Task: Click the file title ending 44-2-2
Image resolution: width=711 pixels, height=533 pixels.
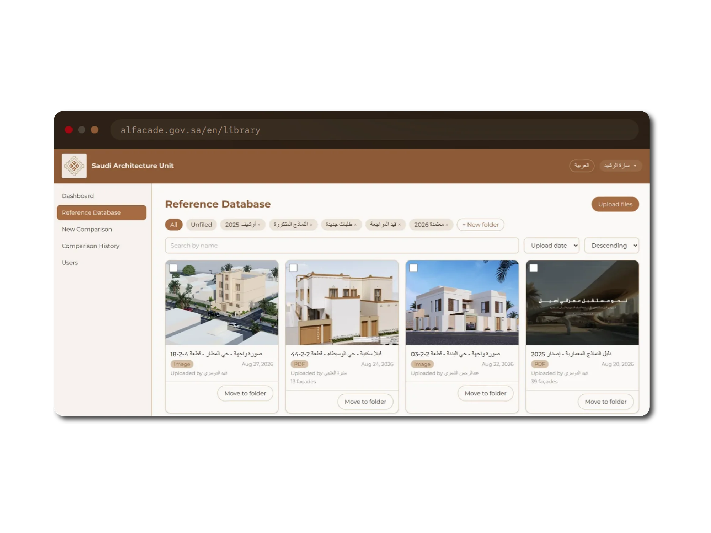Action: coord(336,354)
